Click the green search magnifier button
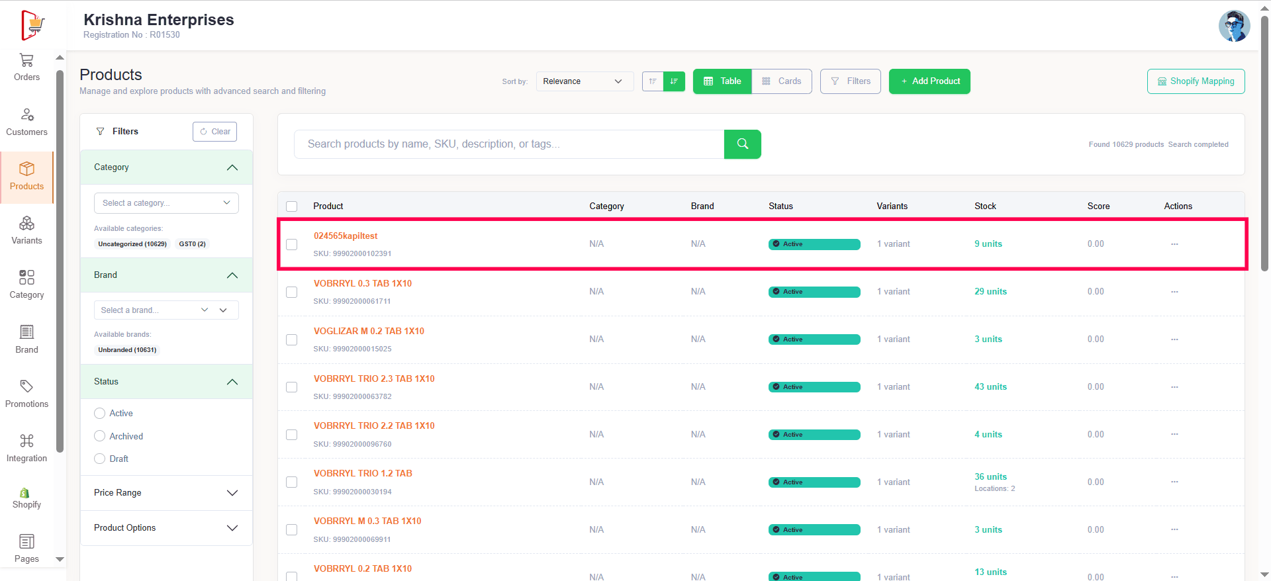 742,144
